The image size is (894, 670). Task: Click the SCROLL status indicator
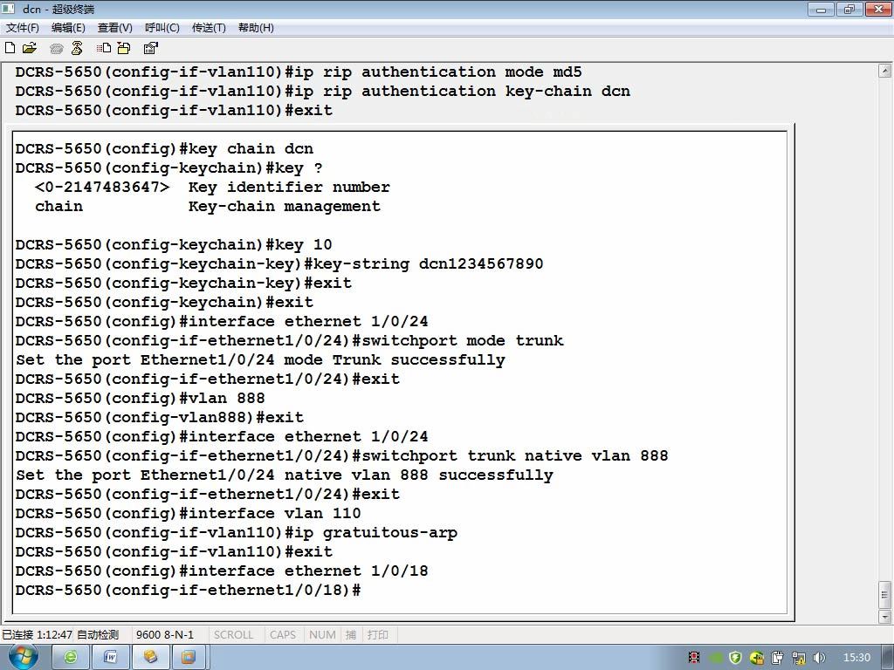click(x=233, y=635)
